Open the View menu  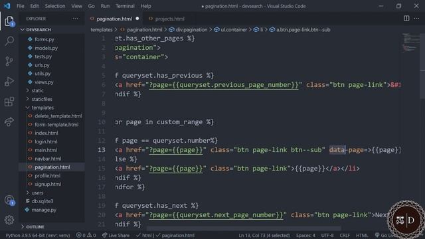(x=77, y=6)
